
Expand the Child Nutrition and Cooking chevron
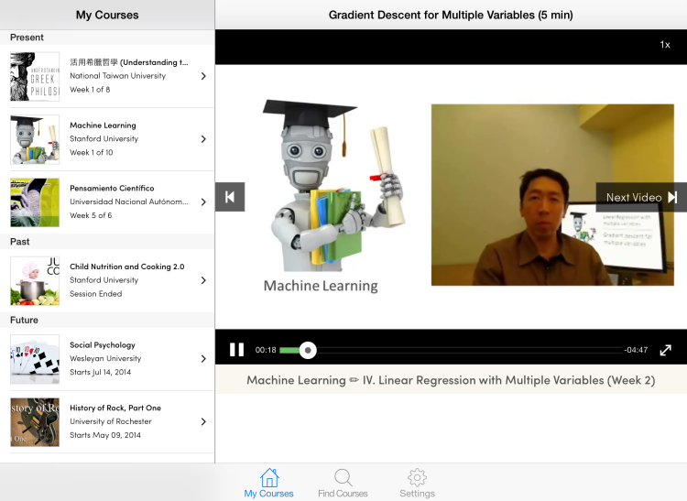pyautogui.click(x=203, y=280)
